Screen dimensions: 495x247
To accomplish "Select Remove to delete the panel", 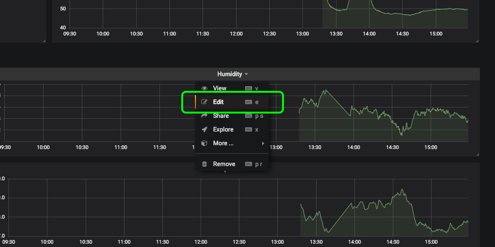I will 224,164.
